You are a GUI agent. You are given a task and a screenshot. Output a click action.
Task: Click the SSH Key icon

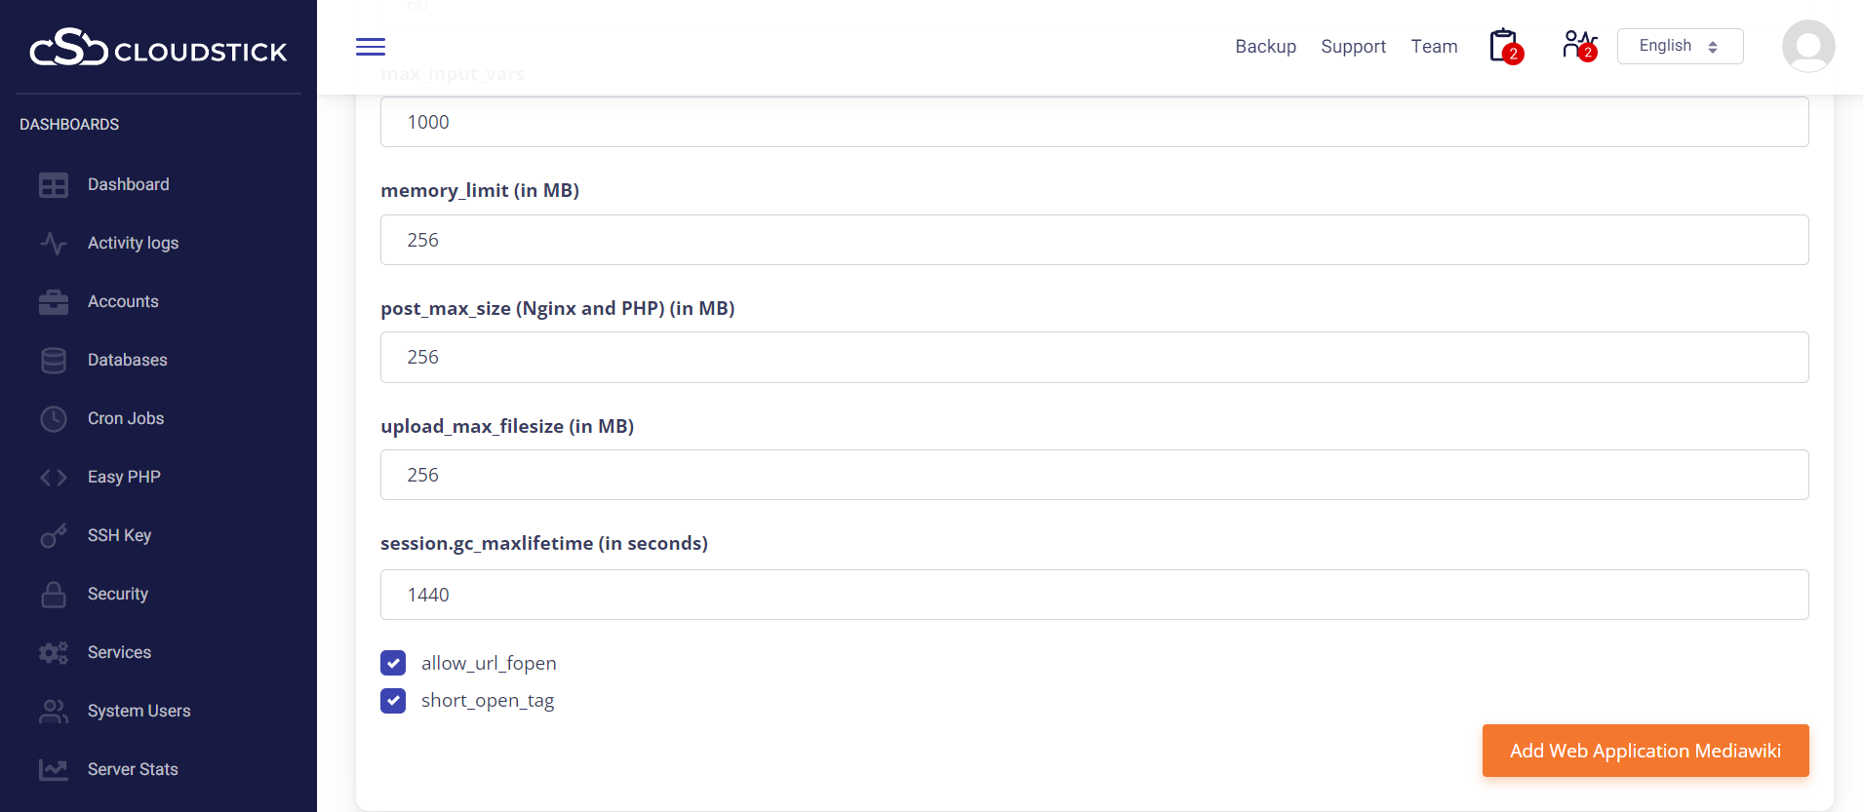pos(54,536)
